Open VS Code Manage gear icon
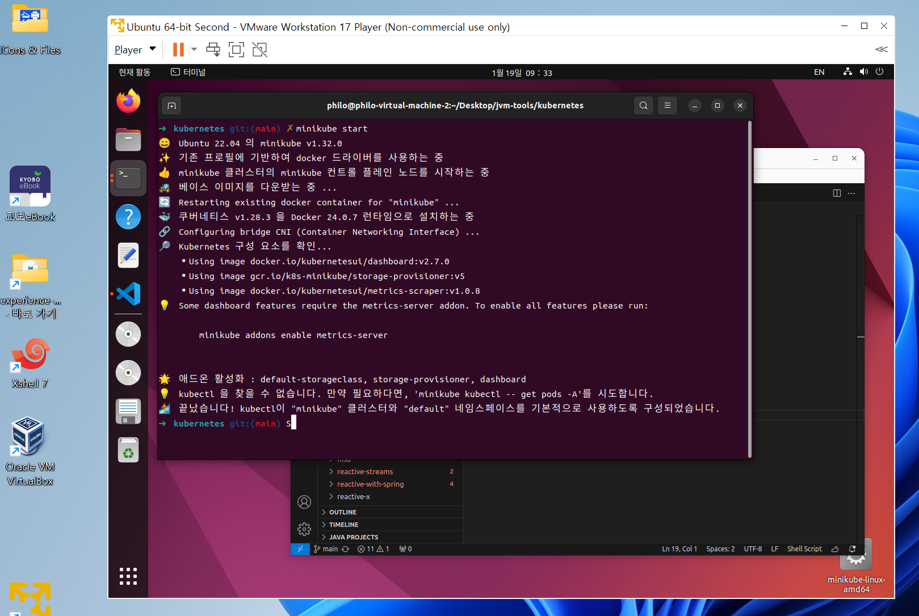Screen dimensions: 919x616 click(x=304, y=529)
